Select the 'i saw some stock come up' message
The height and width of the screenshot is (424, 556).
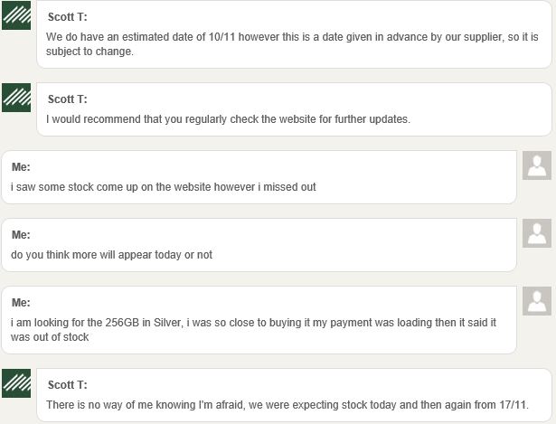[x=259, y=177]
